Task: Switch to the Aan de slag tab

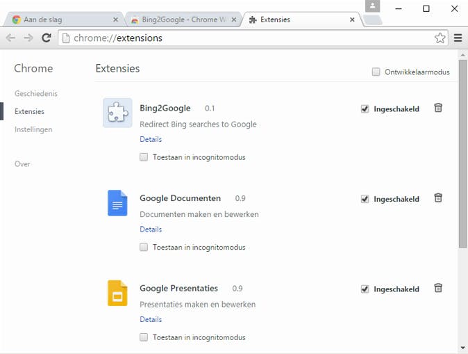Action: click(62, 19)
